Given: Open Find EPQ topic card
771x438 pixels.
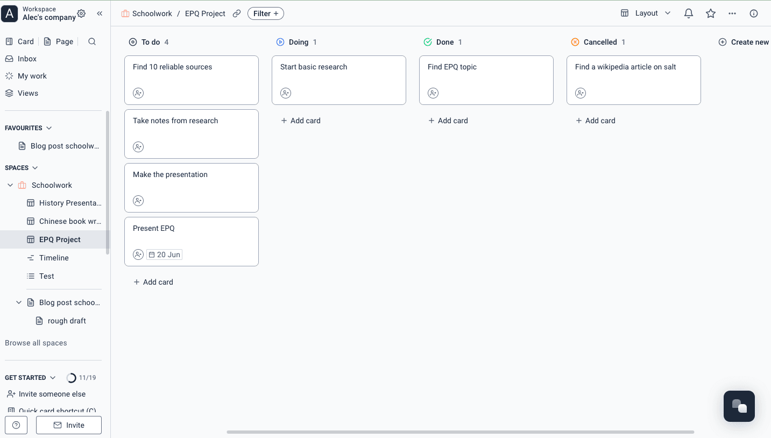Looking at the screenshot, I should 486,80.
